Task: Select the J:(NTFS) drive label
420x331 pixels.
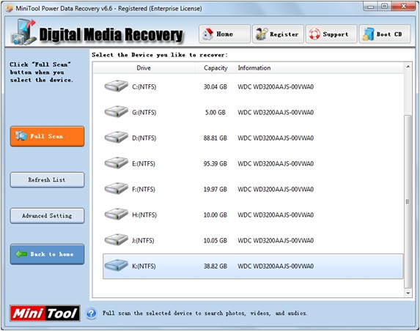Action: click(x=143, y=240)
